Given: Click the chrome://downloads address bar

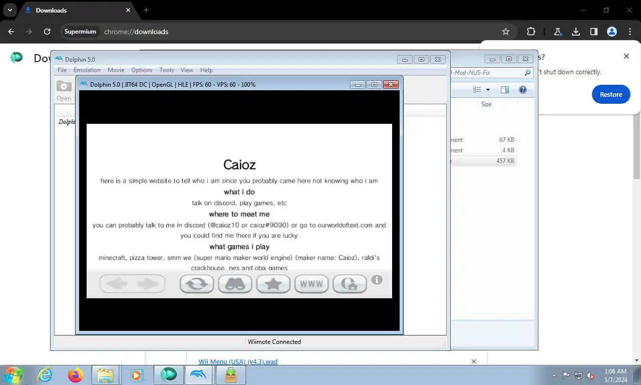Looking at the screenshot, I should coord(288,32).
